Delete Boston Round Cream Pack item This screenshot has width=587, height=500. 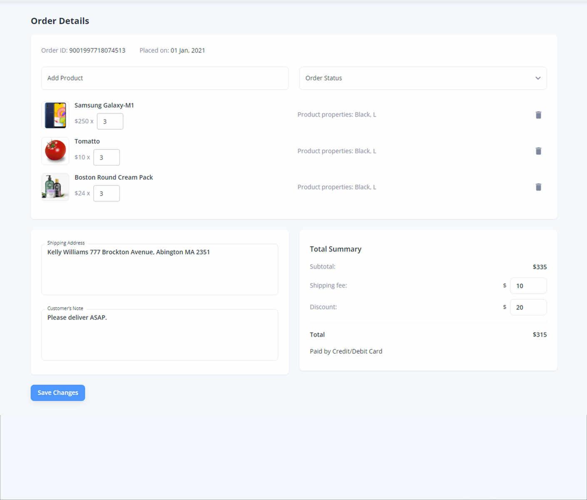pyautogui.click(x=538, y=187)
